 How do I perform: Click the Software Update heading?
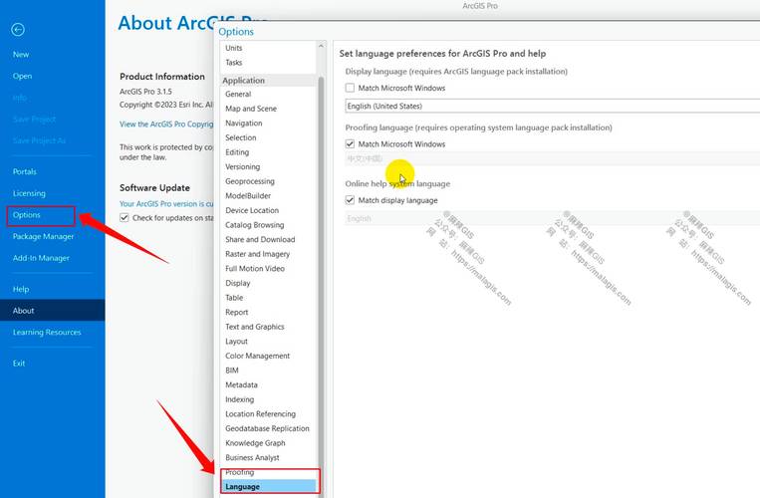(154, 188)
